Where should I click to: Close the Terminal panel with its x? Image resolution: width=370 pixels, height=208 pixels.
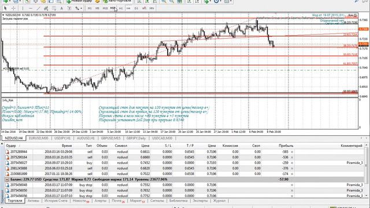click(2, 144)
